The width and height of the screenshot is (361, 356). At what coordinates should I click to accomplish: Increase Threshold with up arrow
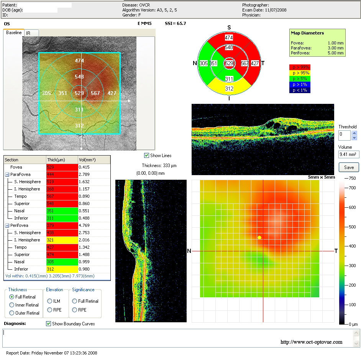pos(354,133)
